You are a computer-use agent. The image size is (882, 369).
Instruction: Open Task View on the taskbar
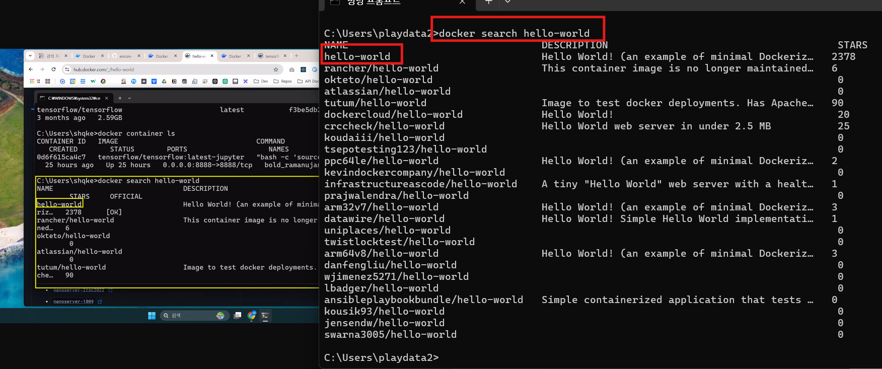click(238, 316)
